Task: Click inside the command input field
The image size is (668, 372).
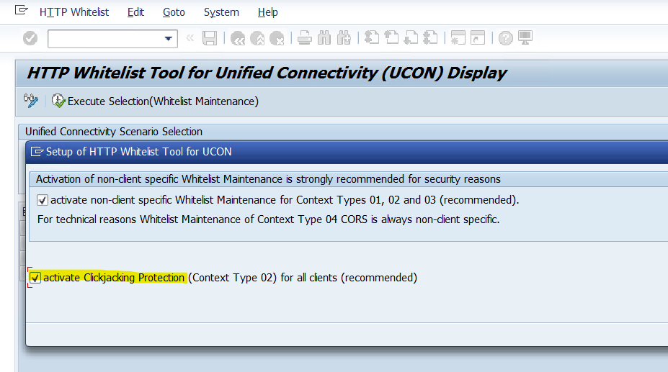Action: coord(104,38)
